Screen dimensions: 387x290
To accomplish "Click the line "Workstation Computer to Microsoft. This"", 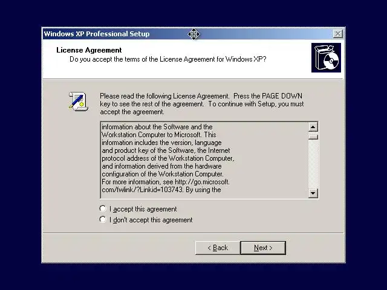I will coord(159,135).
